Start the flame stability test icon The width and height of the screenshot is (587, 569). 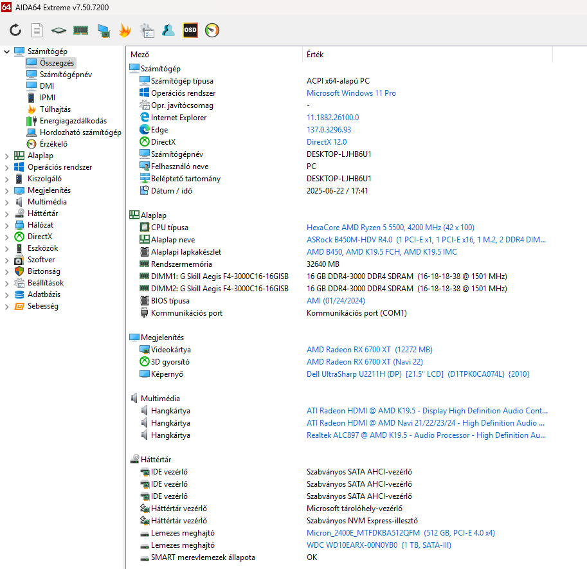click(125, 30)
